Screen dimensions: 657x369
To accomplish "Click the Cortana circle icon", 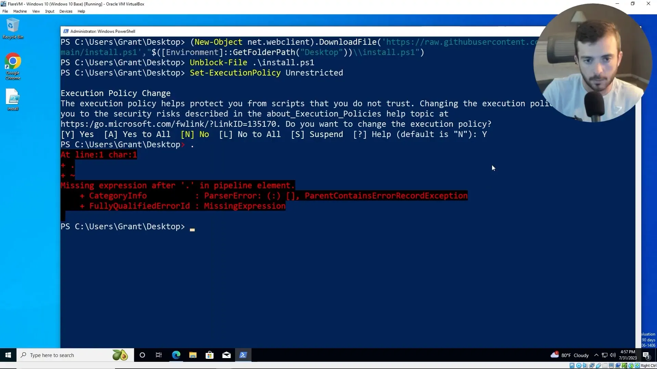I will (142, 355).
